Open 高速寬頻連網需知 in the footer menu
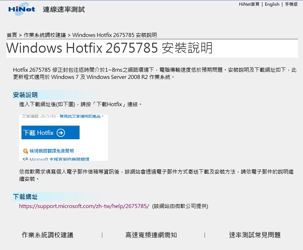Screen dimensions: 303x250 point(151,235)
